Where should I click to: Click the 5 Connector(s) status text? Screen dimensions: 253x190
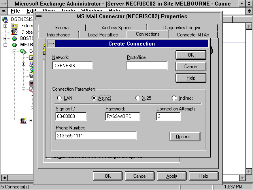15,187
